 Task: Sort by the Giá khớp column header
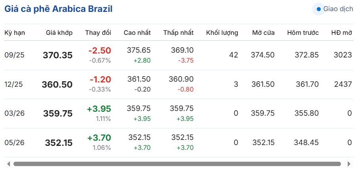click(59, 33)
